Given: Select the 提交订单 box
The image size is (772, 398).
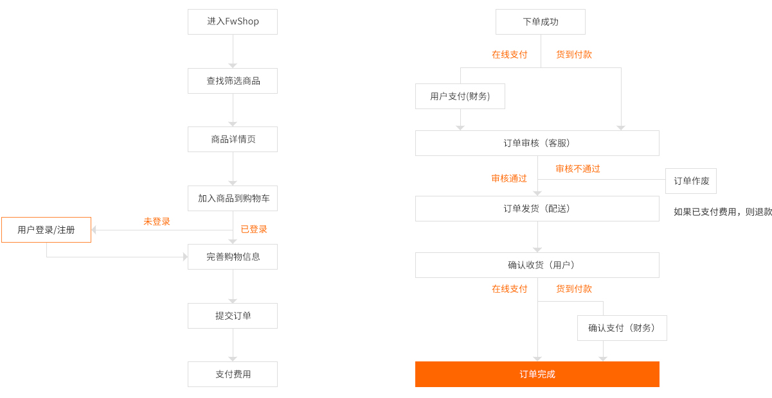Looking at the screenshot, I should click(x=233, y=316).
